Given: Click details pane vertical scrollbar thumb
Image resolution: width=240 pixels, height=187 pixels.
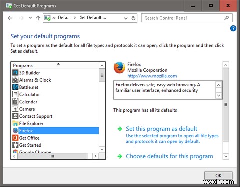Looking at the screenshot, I should (226, 105).
